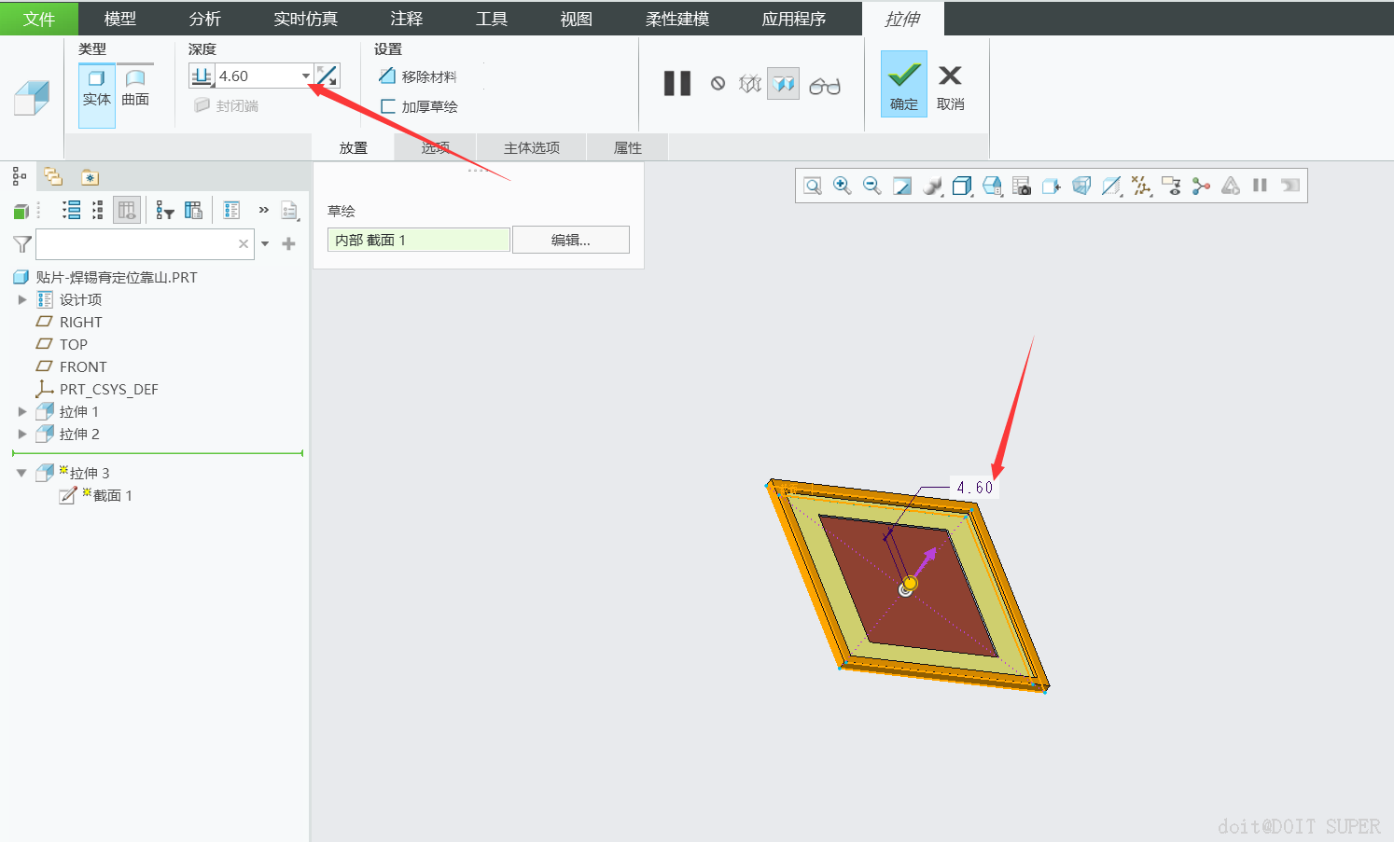Open the shading display style menu
The height and width of the screenshot is (842, 1394).
(962, 186)
